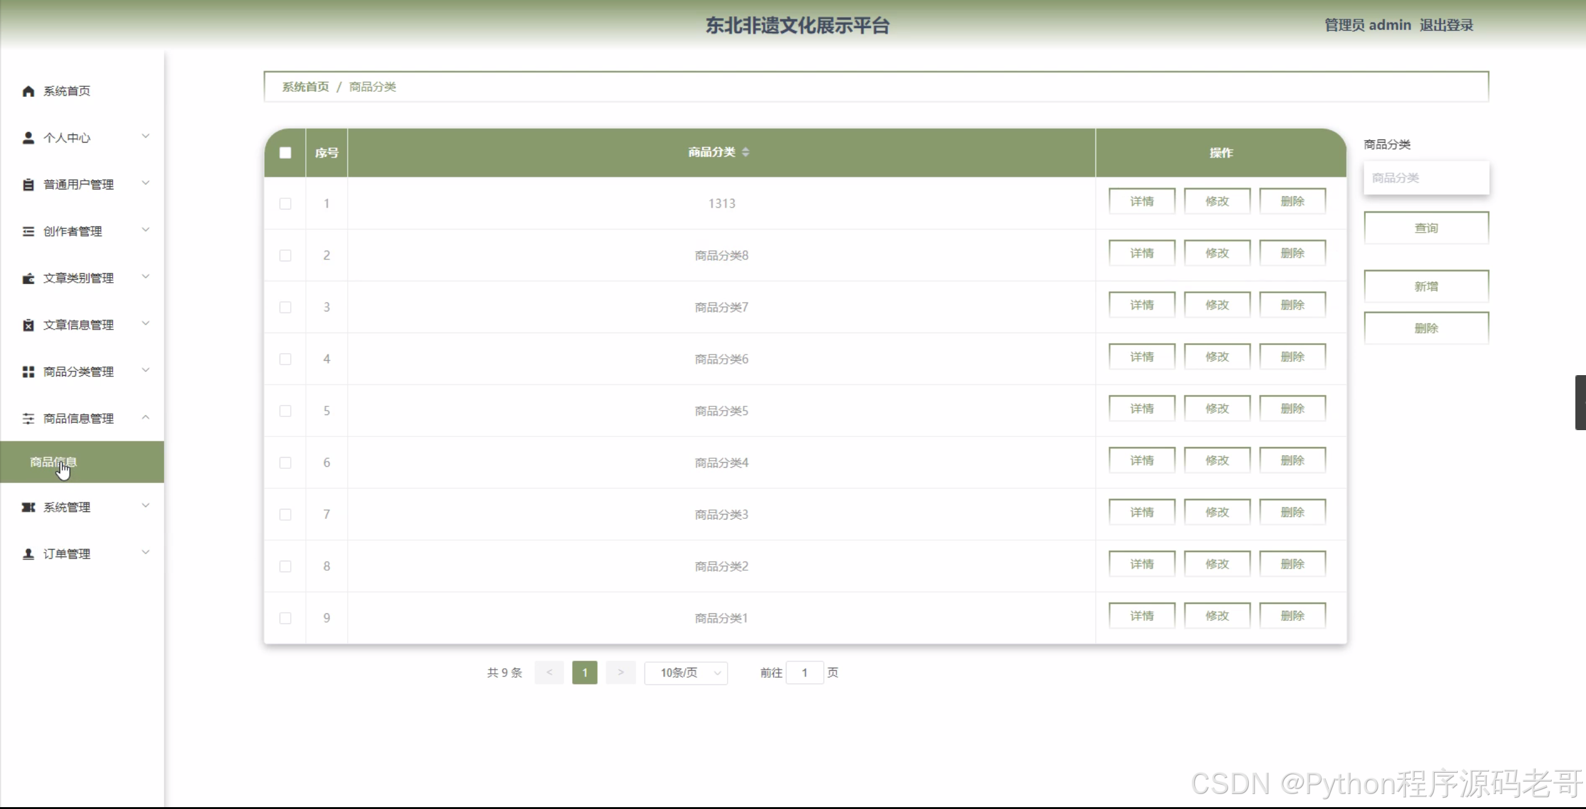Open the 商品信息 submenu item
The height and width of the screenshot is (809, 1586).
pyautogui.click(x=54, y=462)
